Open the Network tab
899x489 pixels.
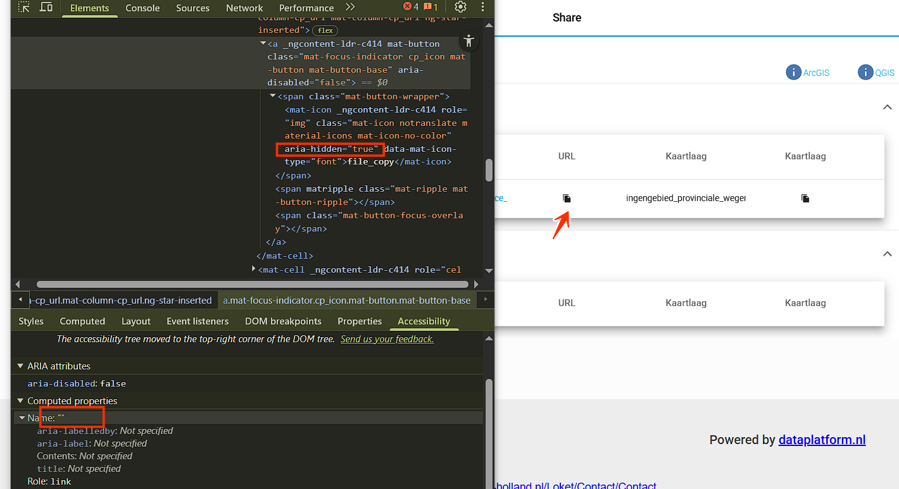(244, 8)
